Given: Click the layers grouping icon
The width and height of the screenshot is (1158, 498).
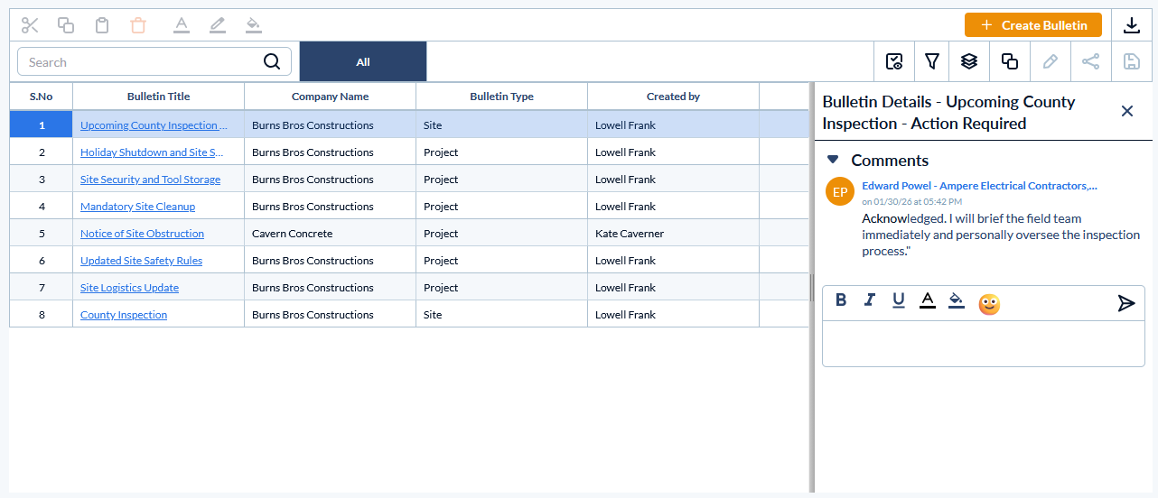Looking at the screenshot, I should click(969, 61).
